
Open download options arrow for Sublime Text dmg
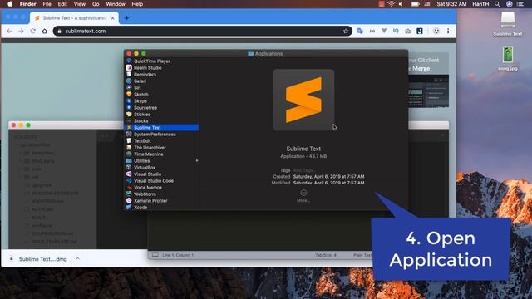tap(77, 258)
